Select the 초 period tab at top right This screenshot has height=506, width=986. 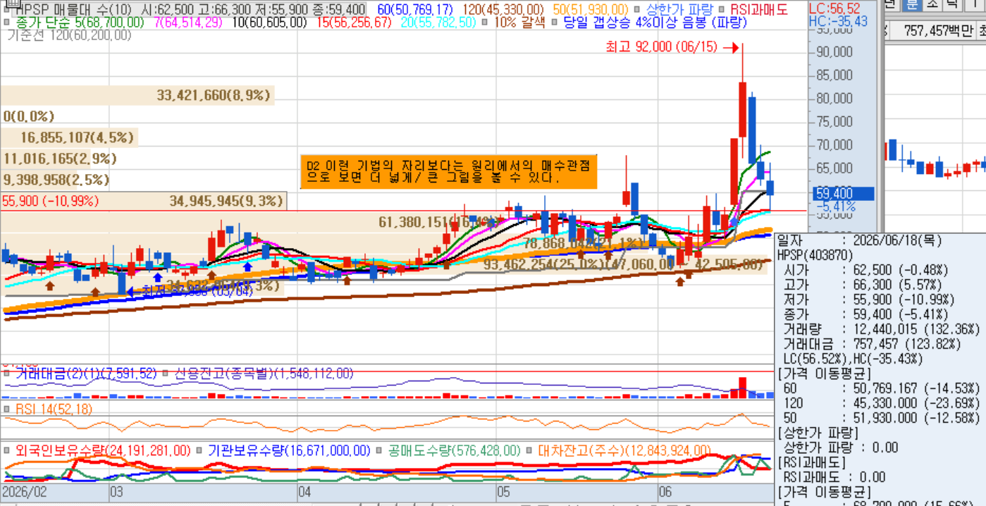[x=932, y=4]
